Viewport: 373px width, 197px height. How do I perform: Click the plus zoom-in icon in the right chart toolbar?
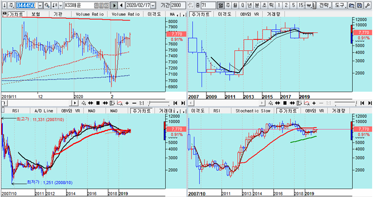pos(314,103)
